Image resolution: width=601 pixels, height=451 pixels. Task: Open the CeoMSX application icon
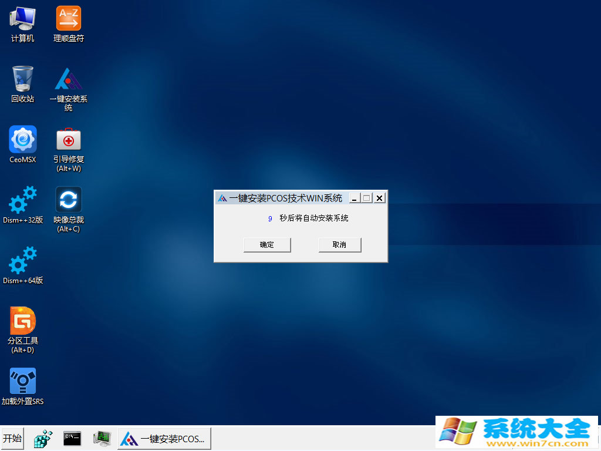coord(22,140)
